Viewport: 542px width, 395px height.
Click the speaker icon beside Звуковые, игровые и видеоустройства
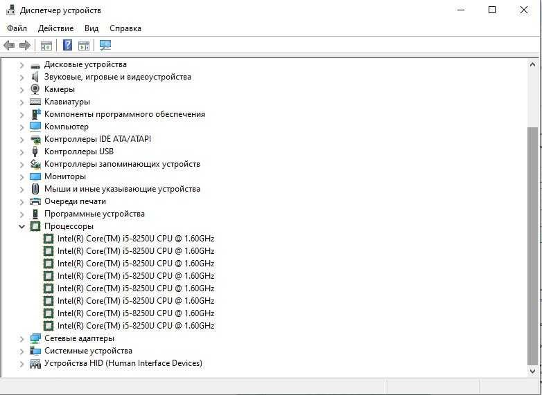pos(35,77)
